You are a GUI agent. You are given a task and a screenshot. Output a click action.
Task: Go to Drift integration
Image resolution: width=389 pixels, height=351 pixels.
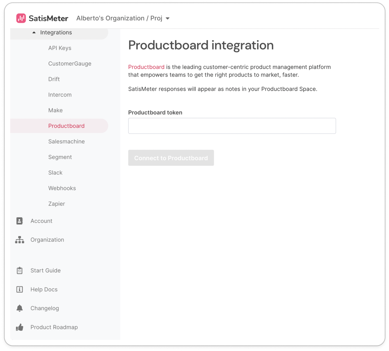tap(54, 79)
